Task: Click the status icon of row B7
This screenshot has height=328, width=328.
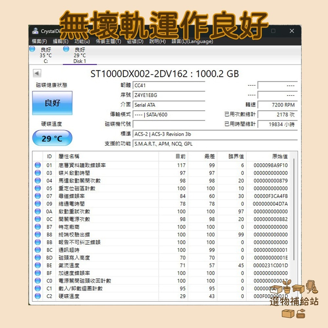Action: pos(38,227)
